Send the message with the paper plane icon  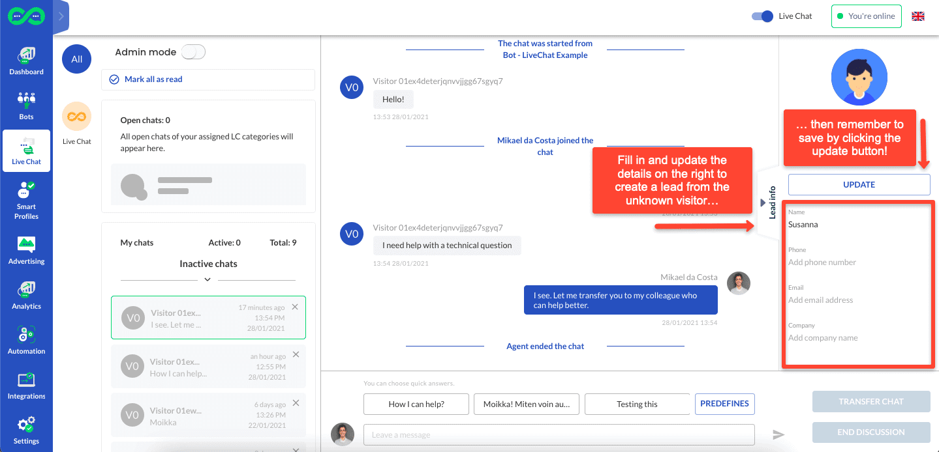778,434
